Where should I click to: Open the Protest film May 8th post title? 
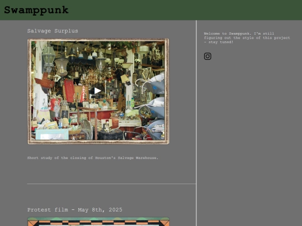(x=75, y=210)
